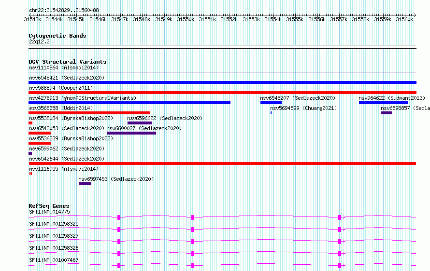Click the nsv6599062 (Sedlazeck2020) label
This screenshot has width=430, height=271.
67,149
